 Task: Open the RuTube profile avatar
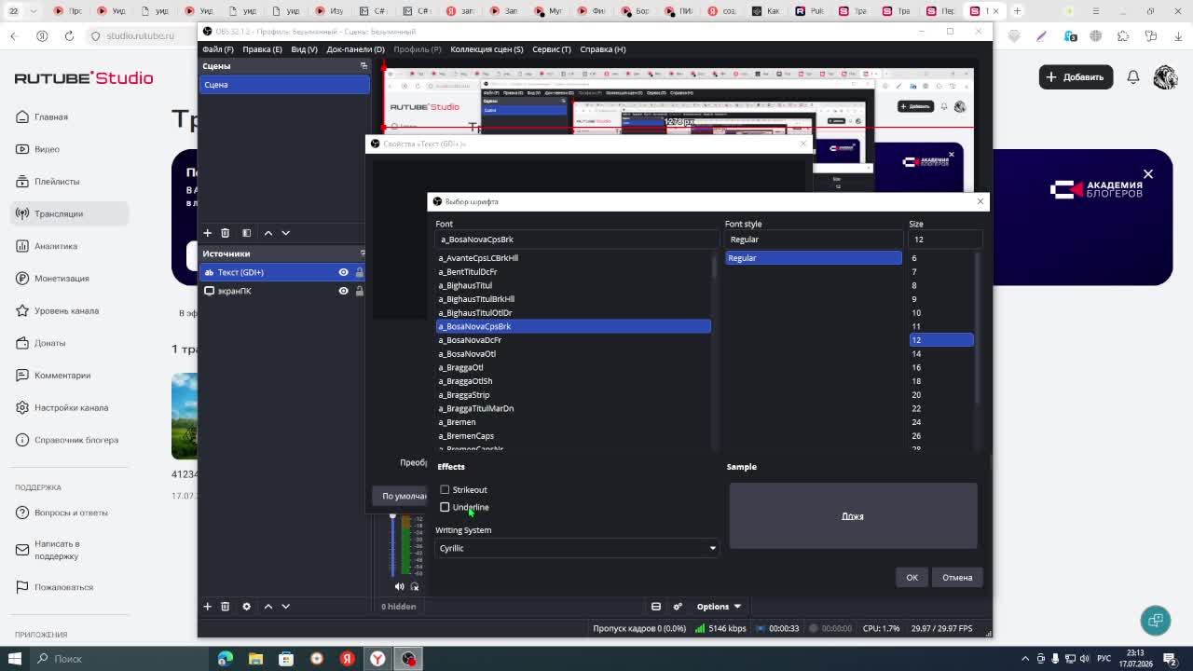(x=1165, y=77)
